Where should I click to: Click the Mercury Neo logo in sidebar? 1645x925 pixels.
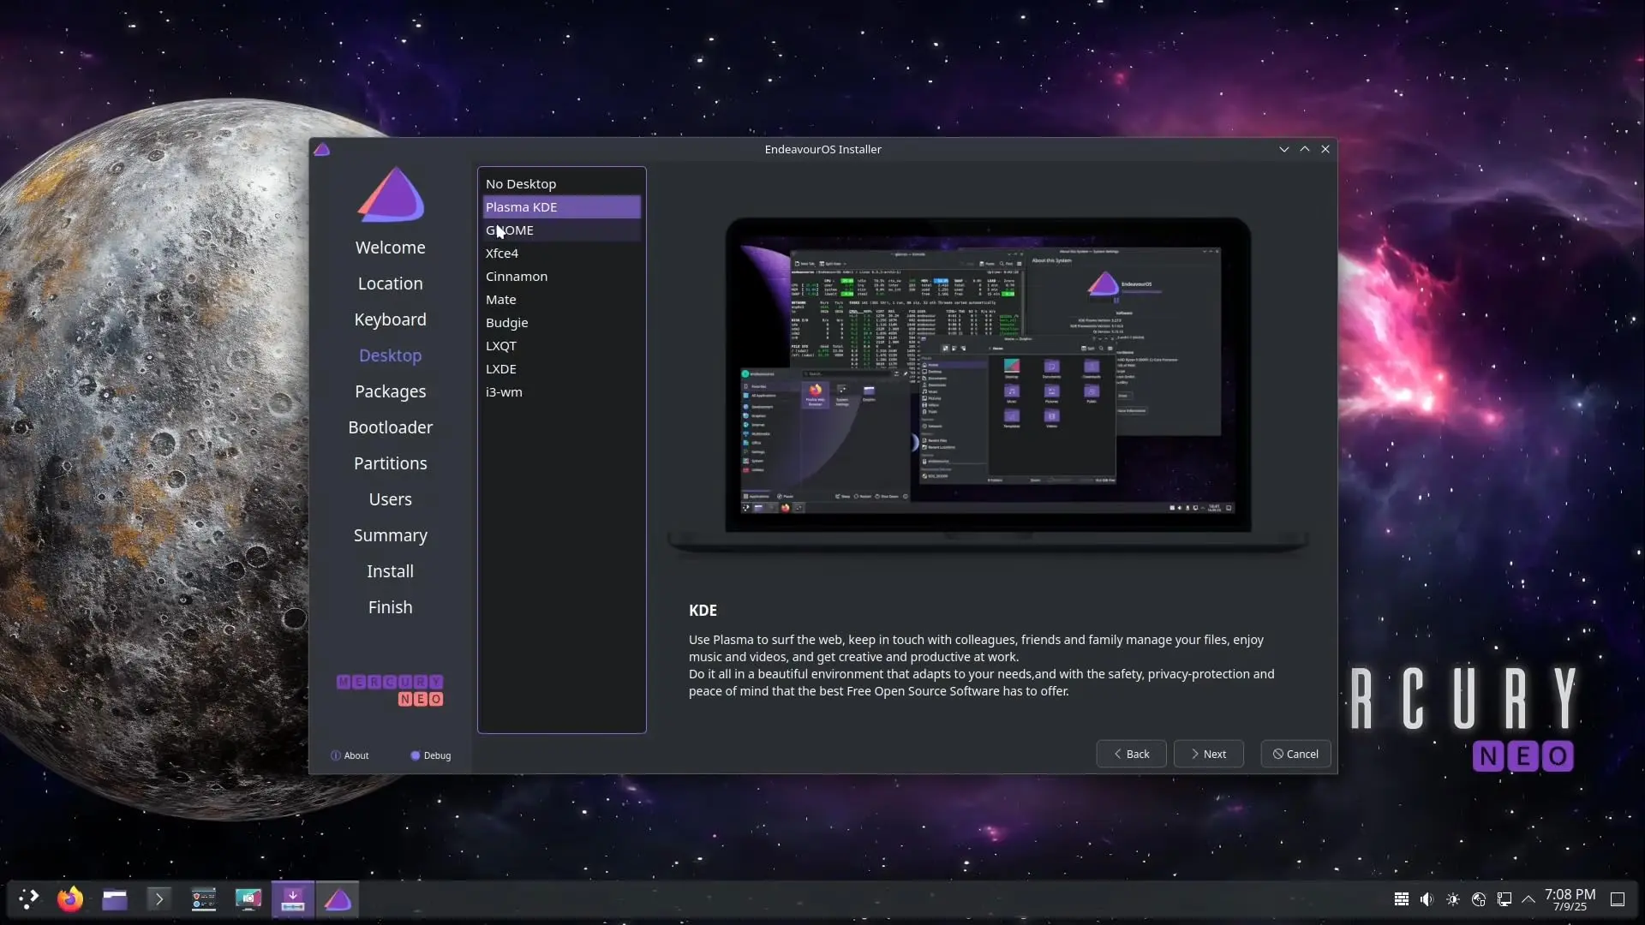390,690
